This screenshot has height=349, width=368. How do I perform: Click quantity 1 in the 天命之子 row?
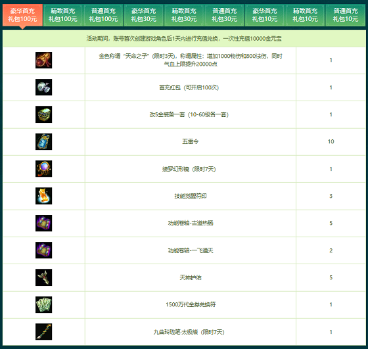[x=331, y=60]
